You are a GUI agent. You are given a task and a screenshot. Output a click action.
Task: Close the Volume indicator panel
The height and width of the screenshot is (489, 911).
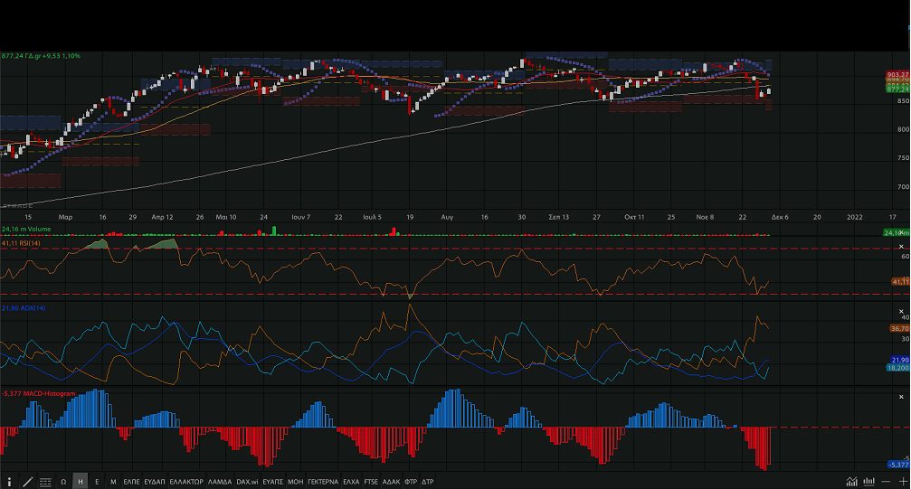point(901,231)
